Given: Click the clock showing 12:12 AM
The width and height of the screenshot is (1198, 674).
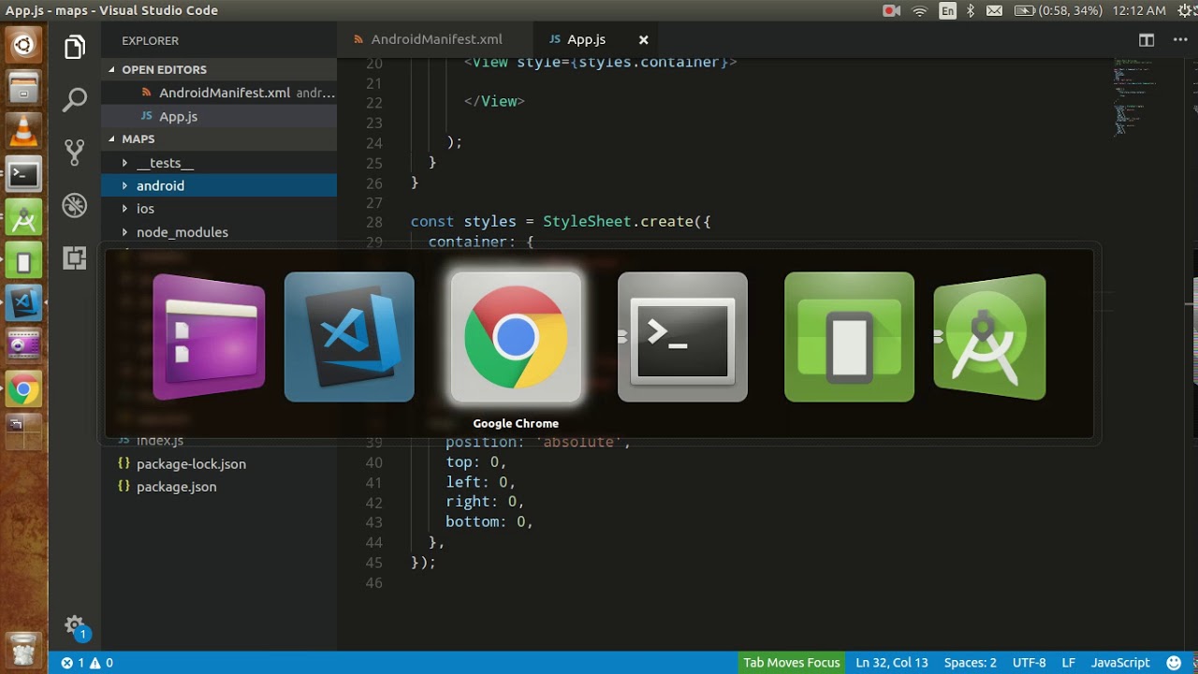Looking at the screenshot, I should click(x=1140, y=10).
